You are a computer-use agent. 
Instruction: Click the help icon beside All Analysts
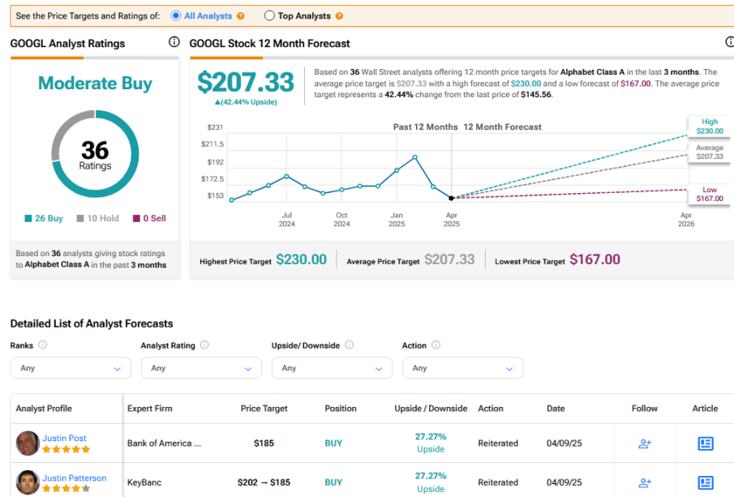tap(239, 16)
